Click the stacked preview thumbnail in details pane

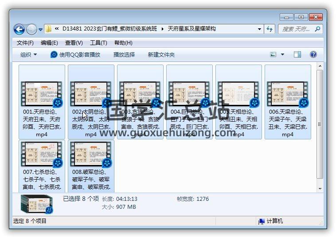pos(37,204)
